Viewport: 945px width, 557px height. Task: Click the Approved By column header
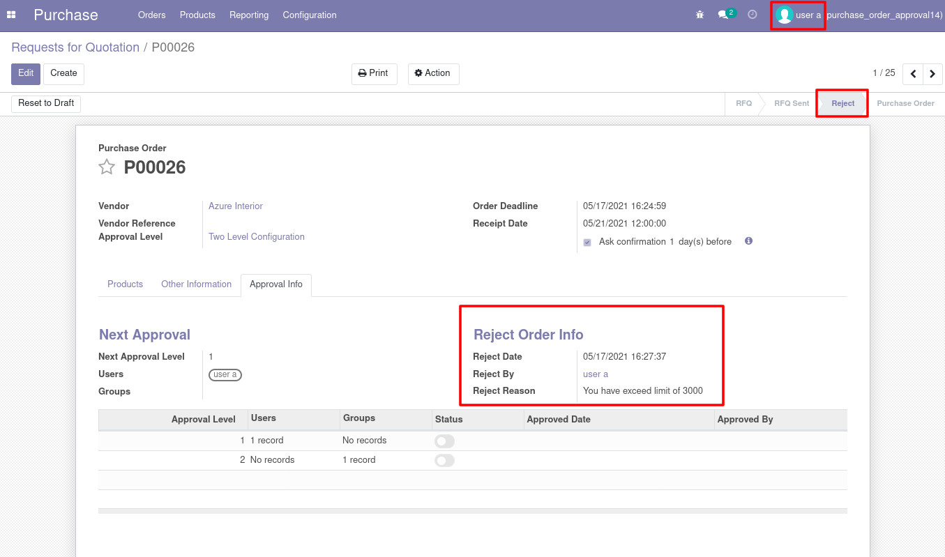781,420
